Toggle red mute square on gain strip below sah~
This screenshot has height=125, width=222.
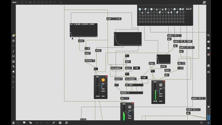[x=164, y=82]
